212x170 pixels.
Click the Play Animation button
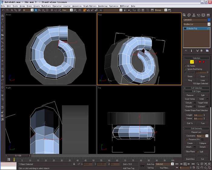[x=185, y=164]
